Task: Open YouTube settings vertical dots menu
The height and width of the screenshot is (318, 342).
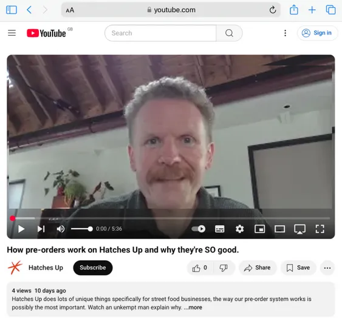Action: 285,33
